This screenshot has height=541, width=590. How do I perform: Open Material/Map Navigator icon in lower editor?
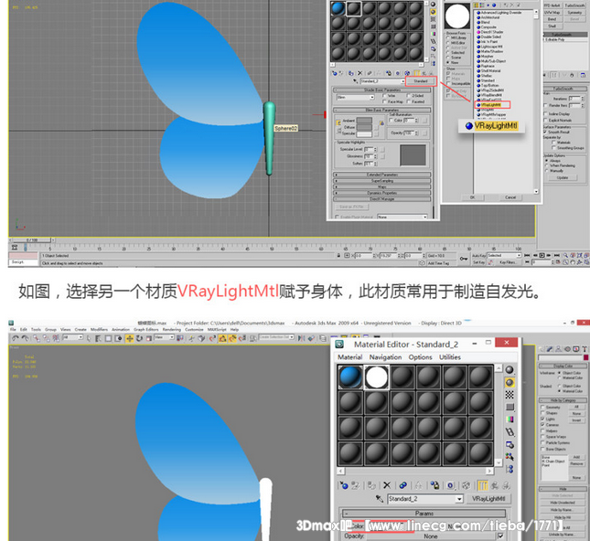[x=510, y=469]
